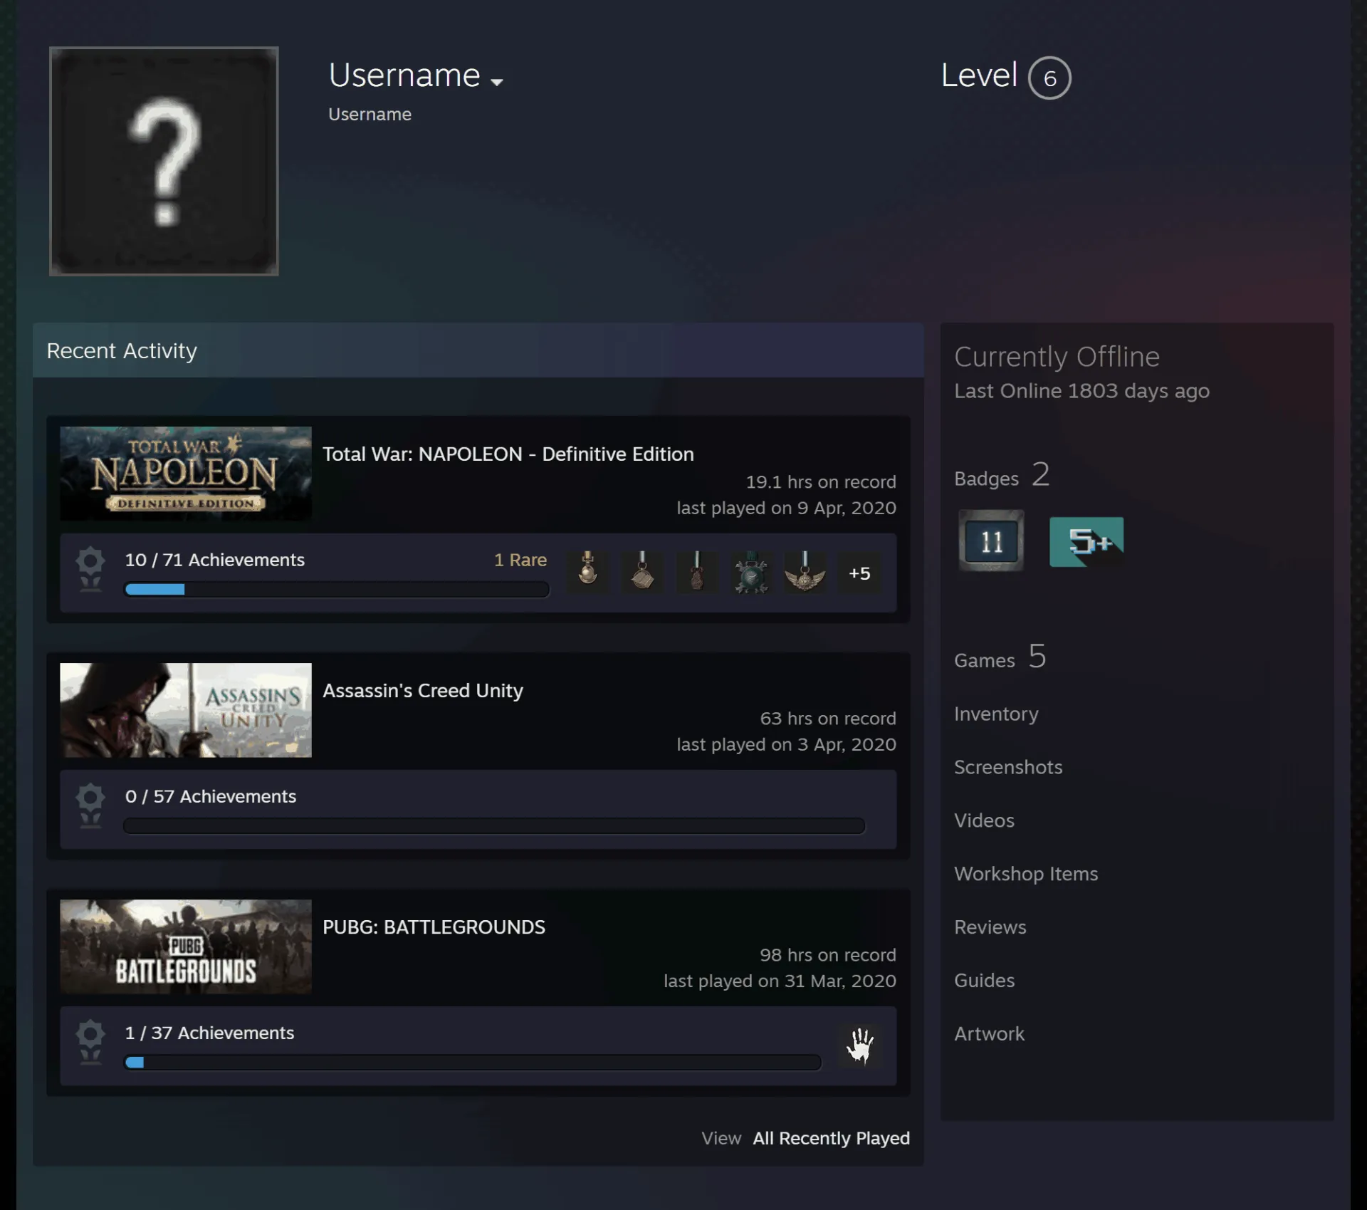Open All Recently Played link
This screenshot has width=1367, height=1210.
click(x=831, y=1138)
